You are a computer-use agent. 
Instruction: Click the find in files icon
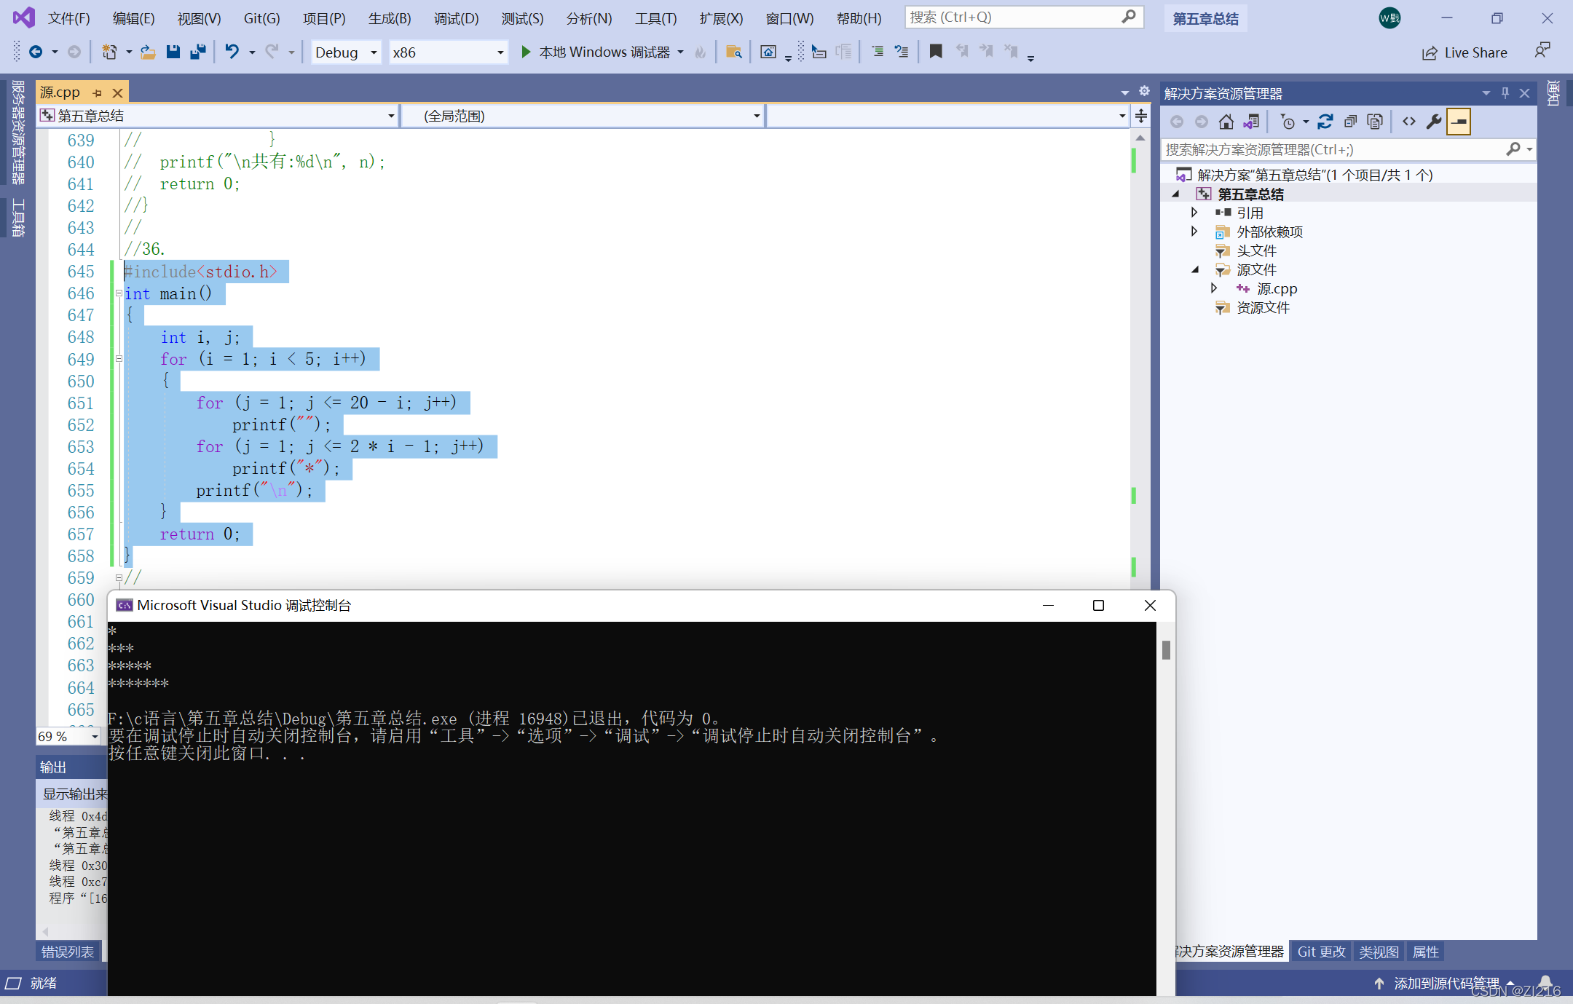pos(733,52)
